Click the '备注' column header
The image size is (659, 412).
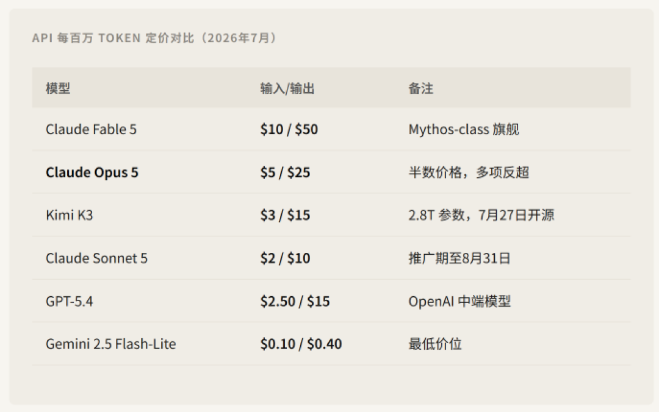(x=420, y=88)
